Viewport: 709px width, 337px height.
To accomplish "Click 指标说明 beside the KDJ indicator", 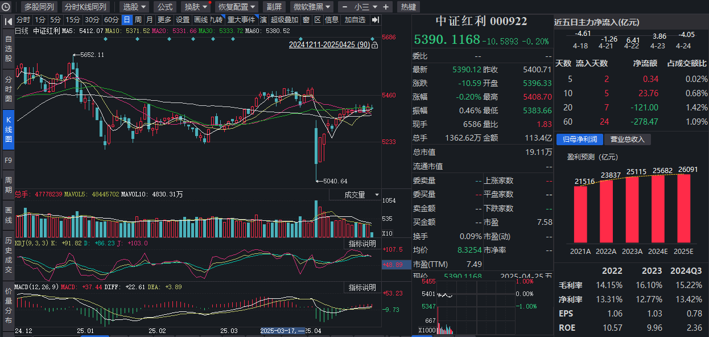I will [362, 244].
